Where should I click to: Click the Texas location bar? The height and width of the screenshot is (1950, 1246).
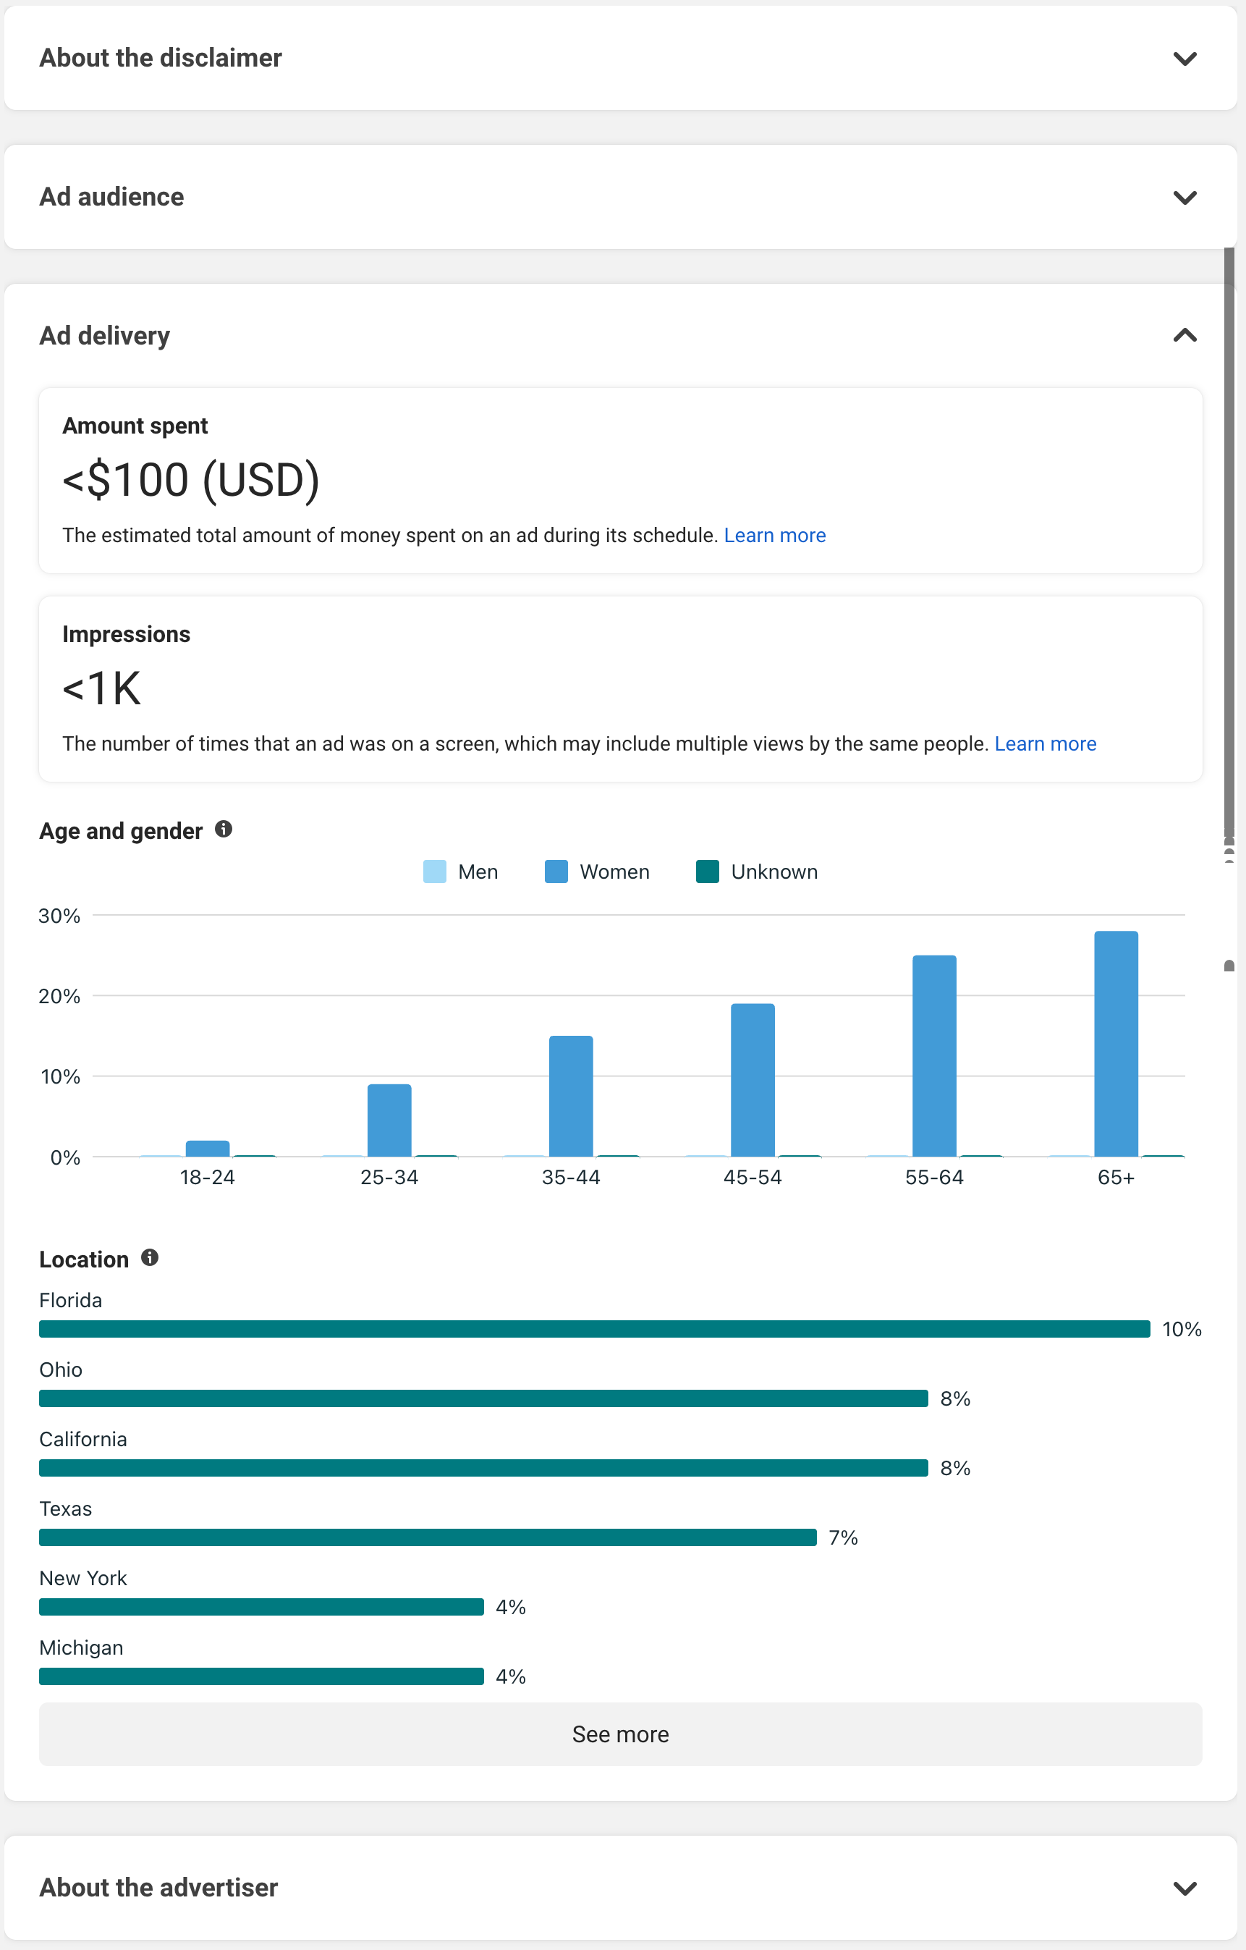(x=428, y=1537)
